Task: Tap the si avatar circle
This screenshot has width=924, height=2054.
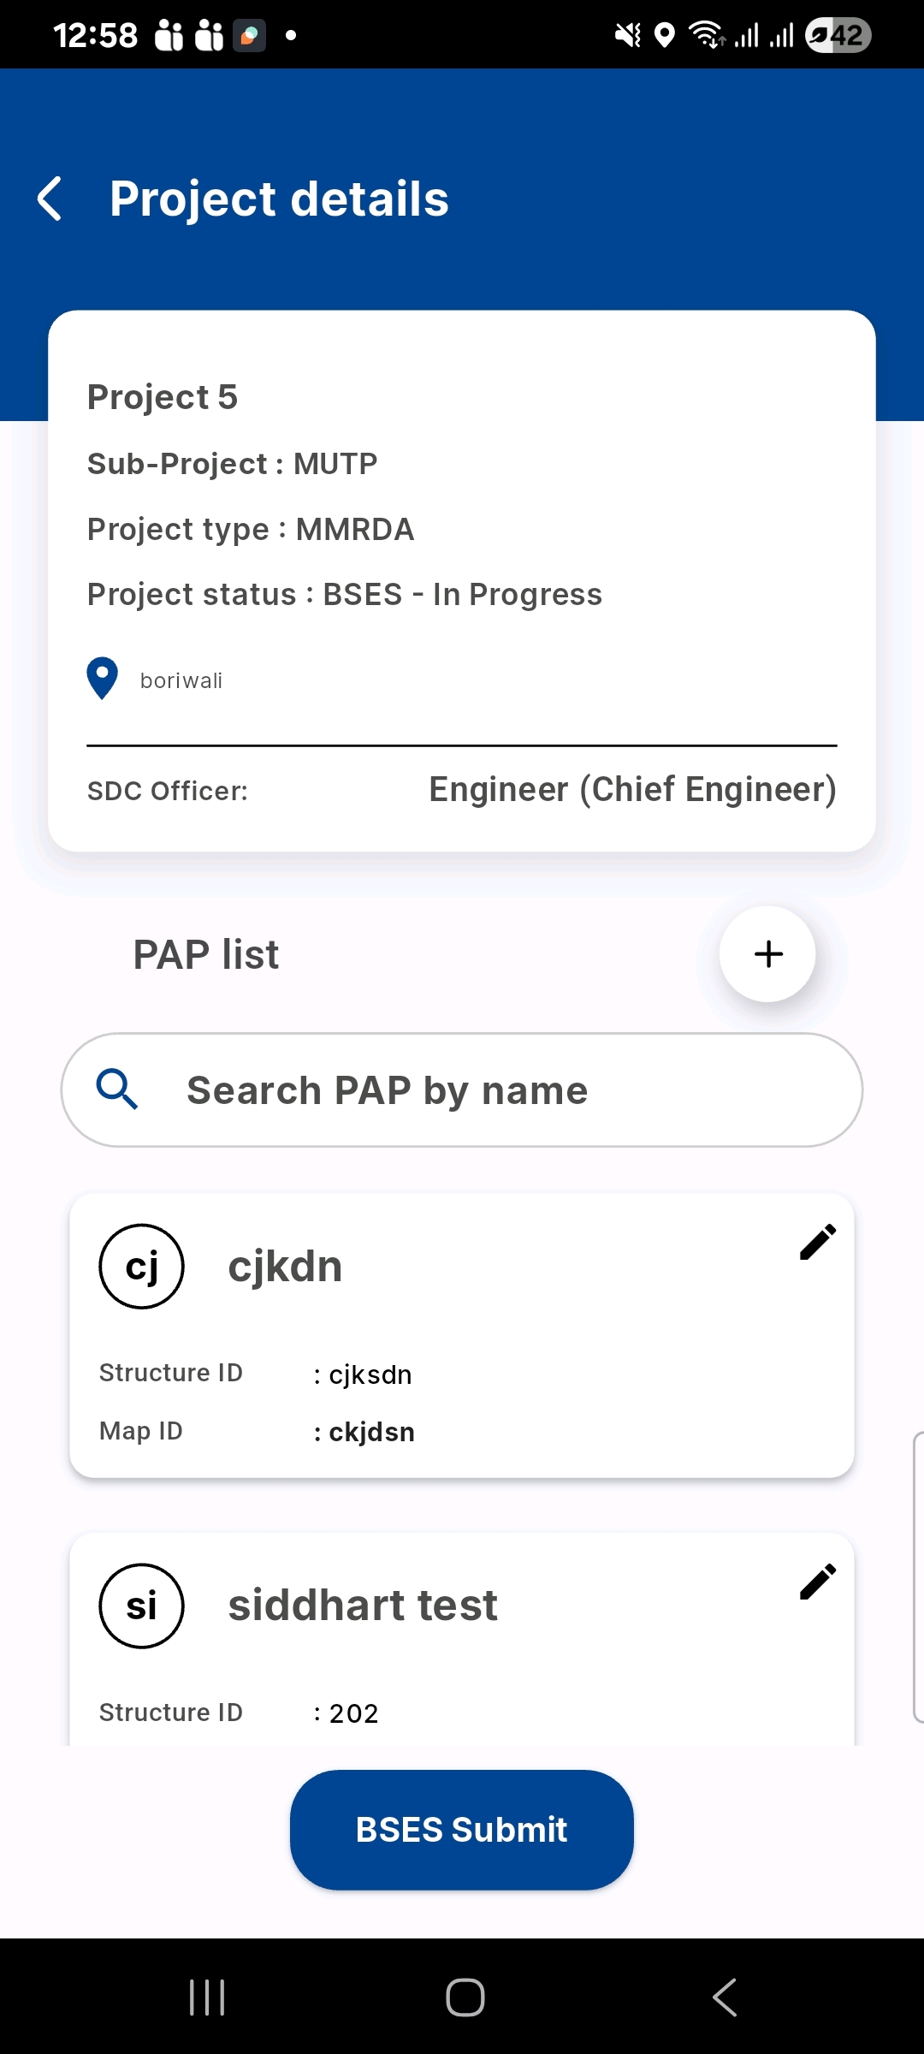Action: [142, 1606]
